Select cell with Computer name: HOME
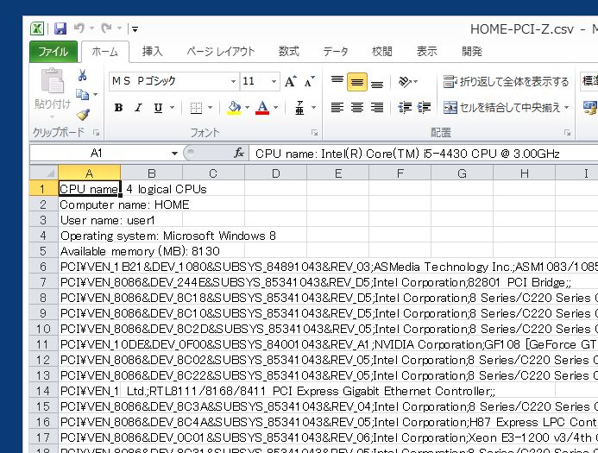 click(89, 204)
